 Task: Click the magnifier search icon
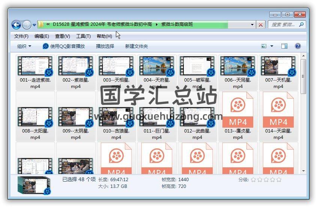(x=302, y=25)
